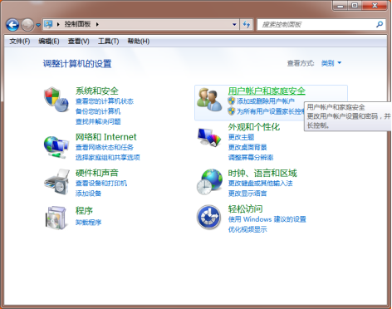The height and width of the screenshot is (309, 392).
Task: Click 查找并解决问题 link
Action: click(98, 121)
